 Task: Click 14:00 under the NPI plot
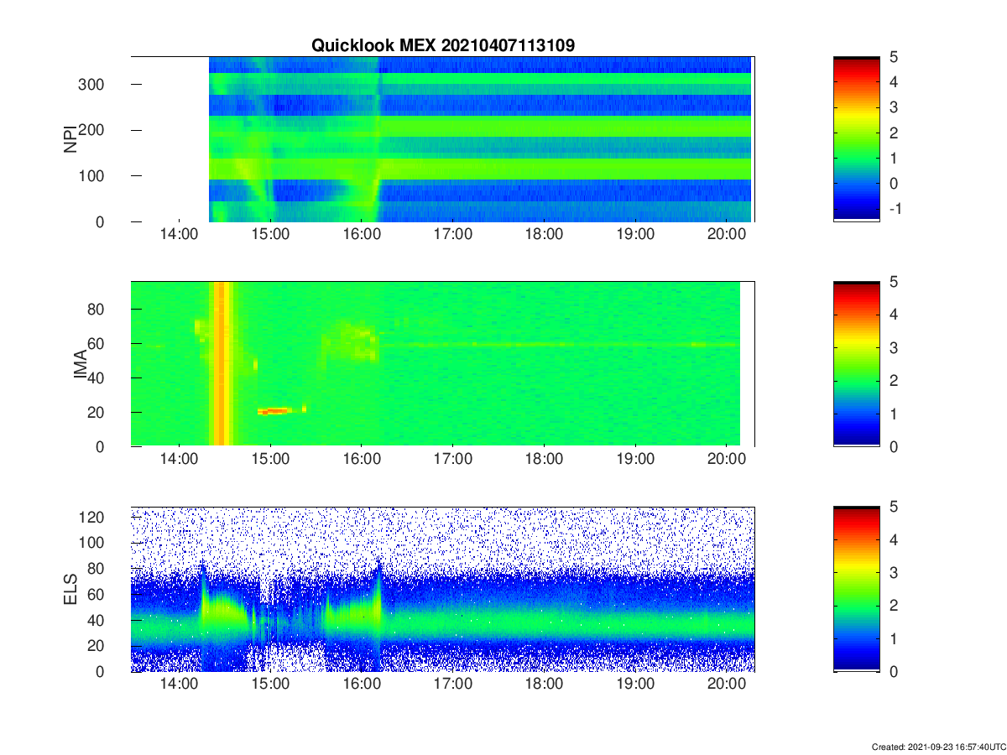coord(179,235)
